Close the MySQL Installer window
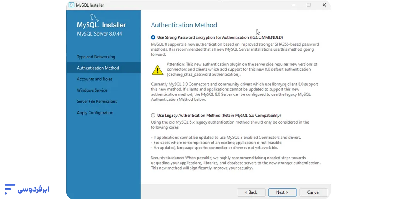 point(324,5)
